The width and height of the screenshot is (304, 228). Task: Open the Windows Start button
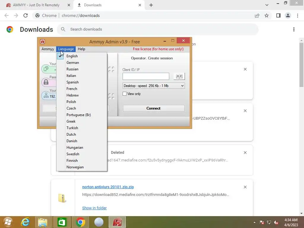pos(8,222)
